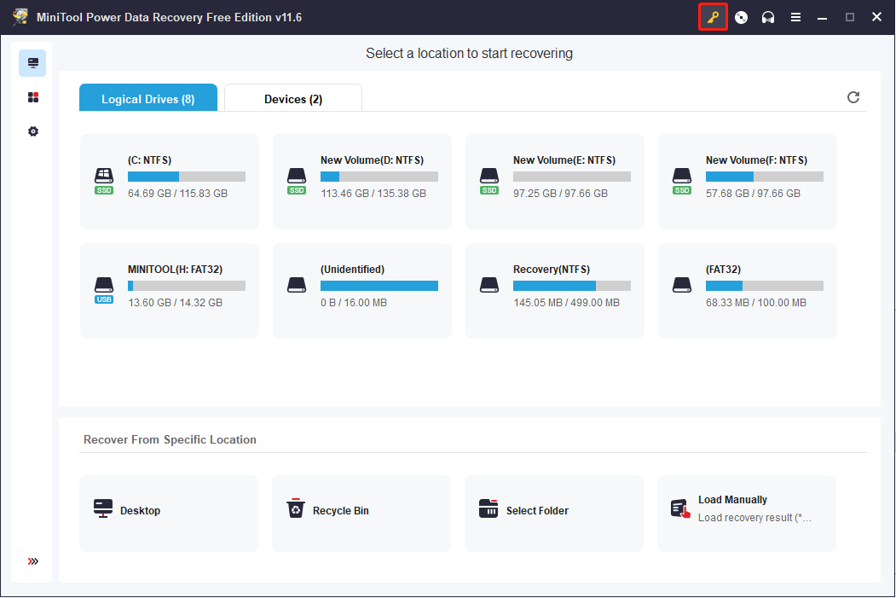Click the Select Folder icon
This screenshot has width=896, height=598.
pyautogui.click(x=488, y=508)
